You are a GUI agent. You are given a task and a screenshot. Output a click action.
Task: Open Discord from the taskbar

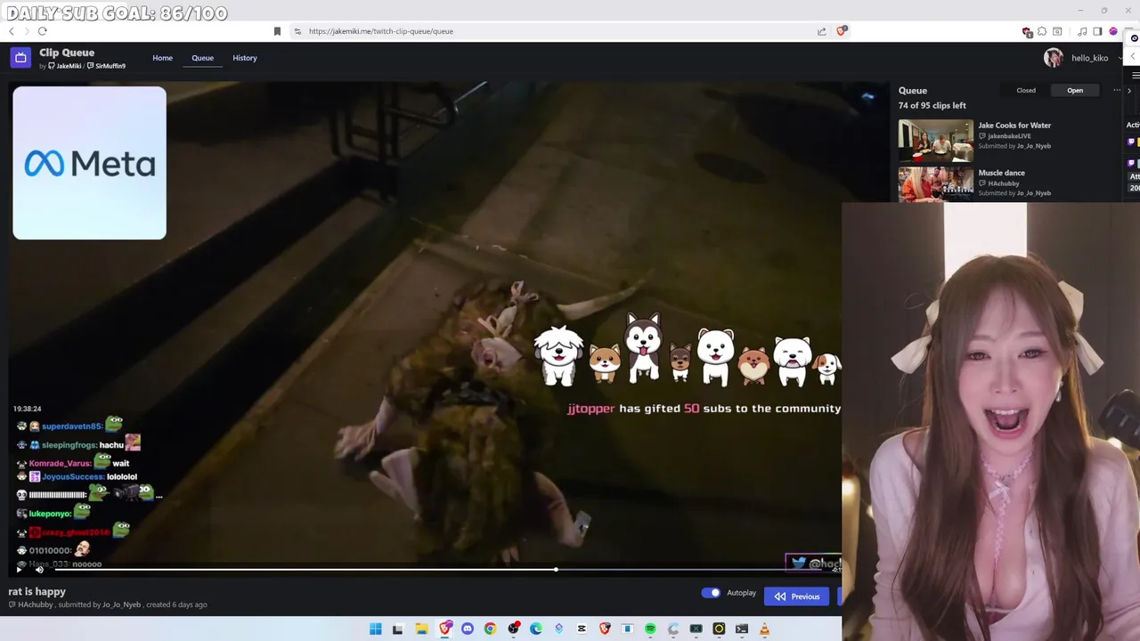click(x=468, y=629)
